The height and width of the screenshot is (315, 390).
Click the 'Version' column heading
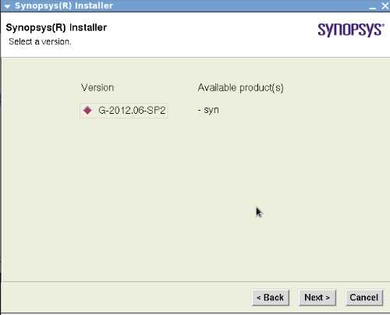tap(97, 87)
